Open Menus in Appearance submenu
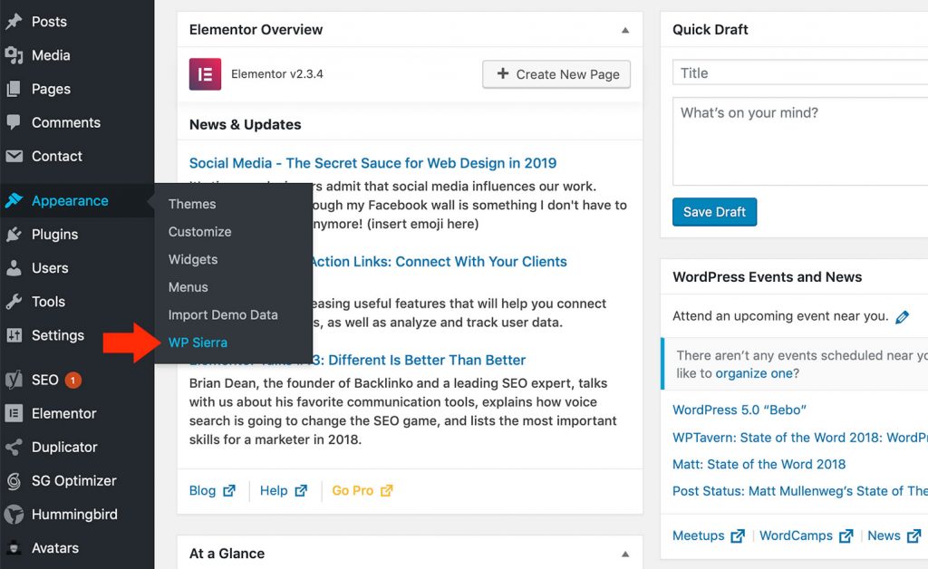 pos(188,287)
